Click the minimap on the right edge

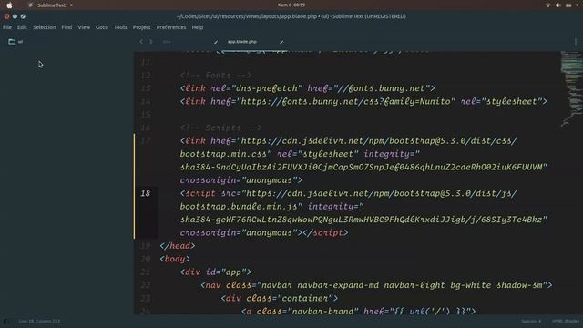coord(571,89)
